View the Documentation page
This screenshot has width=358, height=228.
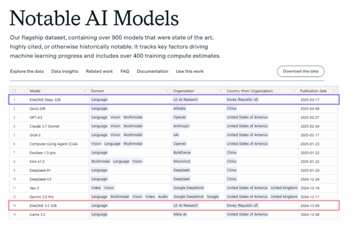[152, 71]
